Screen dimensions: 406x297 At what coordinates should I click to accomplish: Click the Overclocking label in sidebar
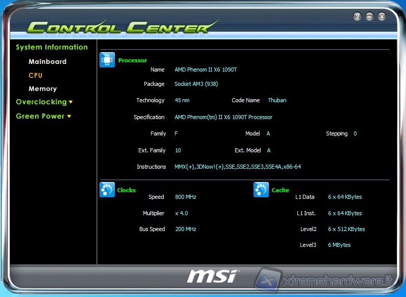[41, 102]
